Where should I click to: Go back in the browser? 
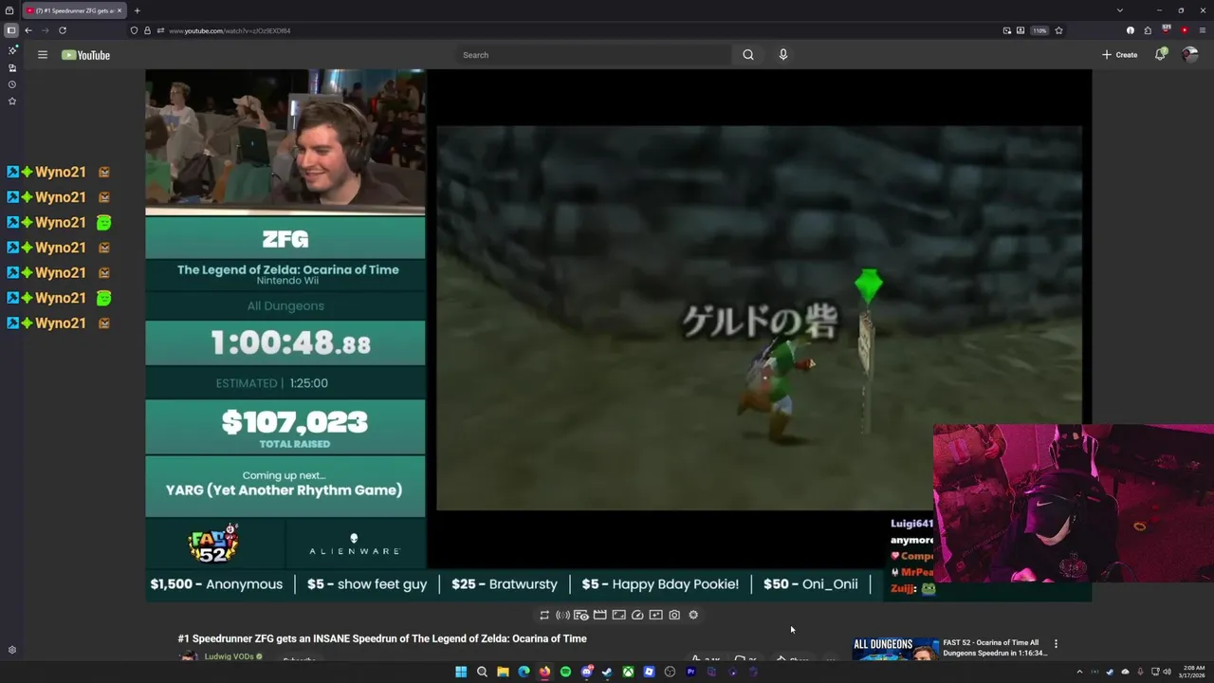coord(28,30)
